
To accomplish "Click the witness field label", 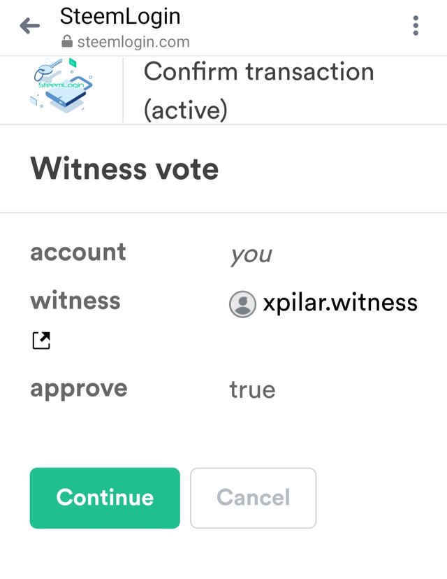I will [75, 301].
